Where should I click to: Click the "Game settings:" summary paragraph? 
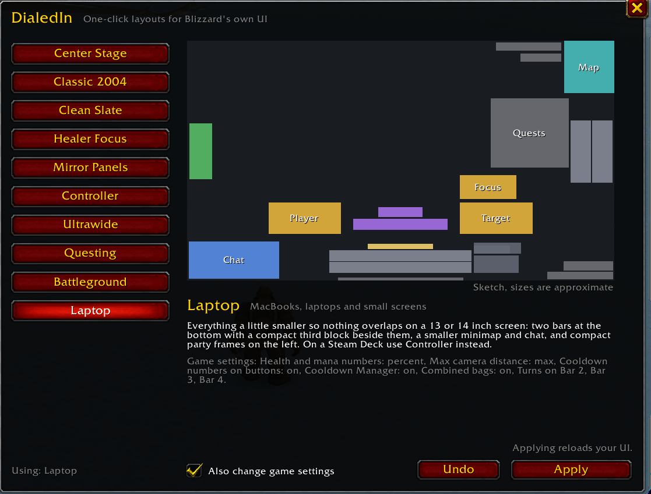point(397,371)
